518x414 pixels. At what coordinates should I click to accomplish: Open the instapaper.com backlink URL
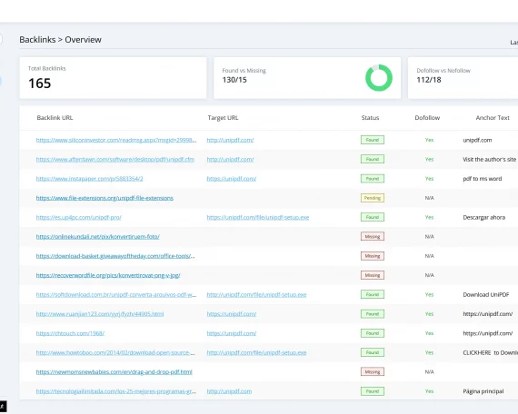pos(90,179)
